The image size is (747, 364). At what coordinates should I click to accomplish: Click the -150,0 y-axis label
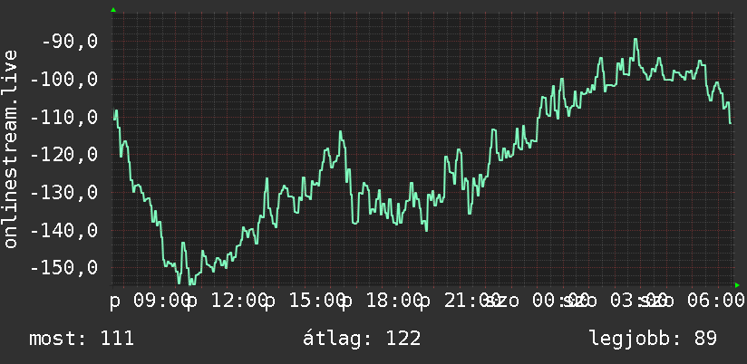tap(63, 268)
